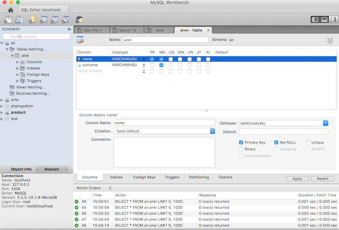Check PK box for surname column
This screenshot has height=230, width=339.
point(152,65)
